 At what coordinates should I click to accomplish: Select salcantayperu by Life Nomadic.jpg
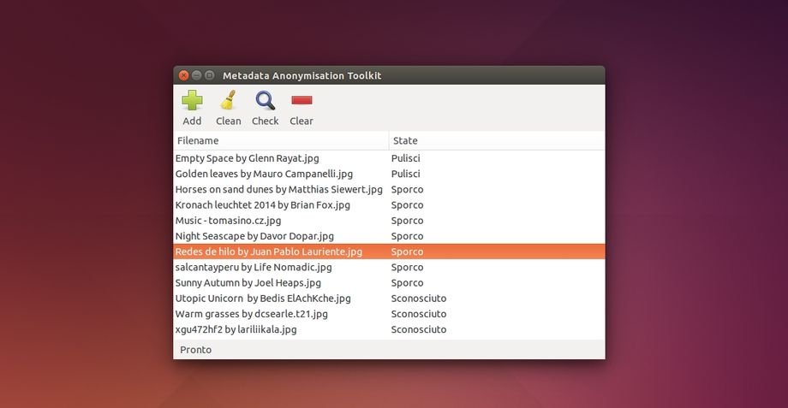coord(253,267)
